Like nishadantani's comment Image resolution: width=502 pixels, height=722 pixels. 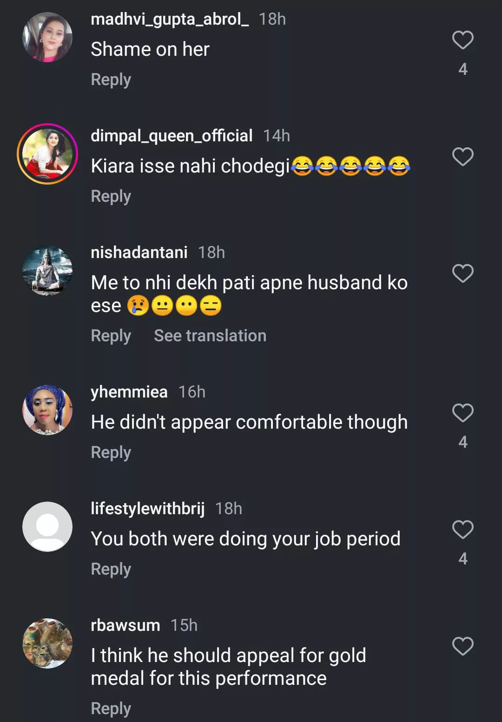(x=462, y=273)
